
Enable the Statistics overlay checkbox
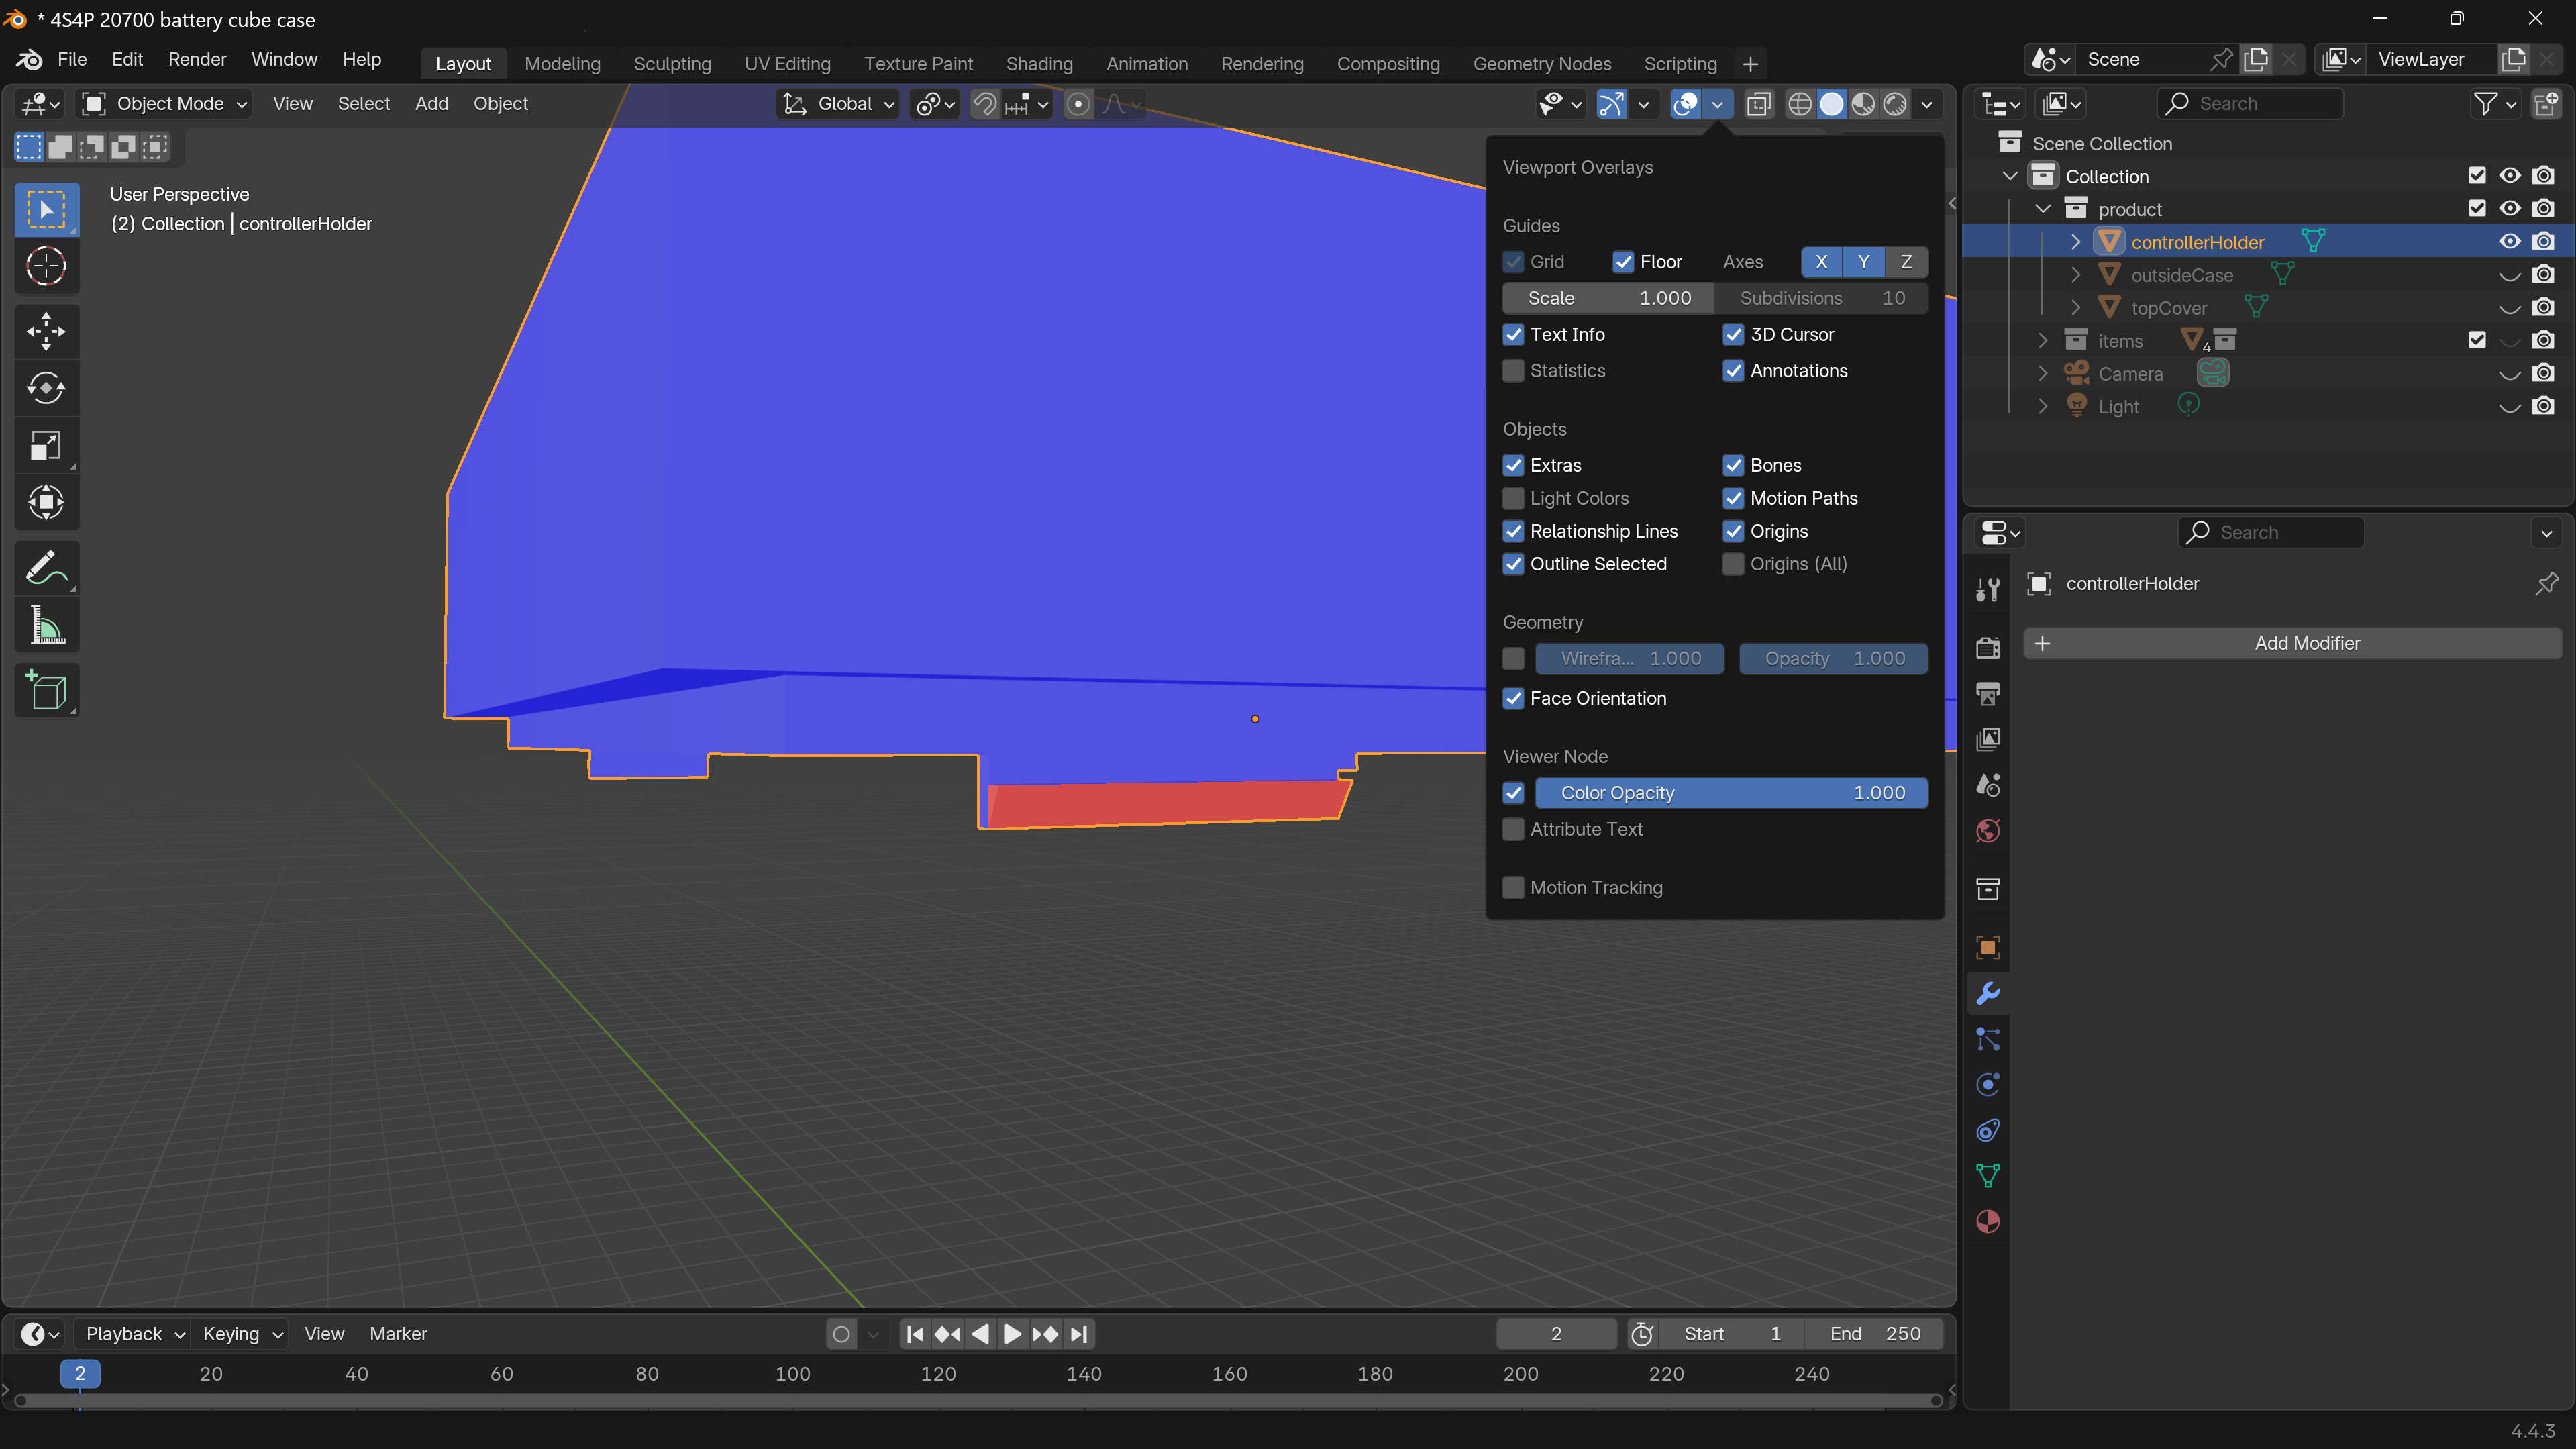pos(1514,371)
